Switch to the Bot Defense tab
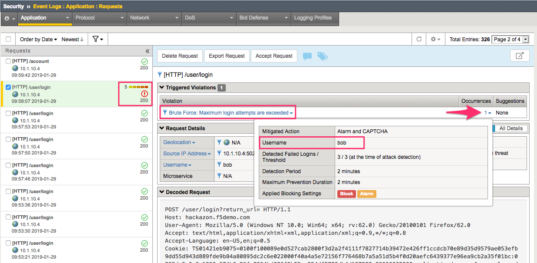The width and height of the screenshot is (537, 263). click(x=263, y=18)
